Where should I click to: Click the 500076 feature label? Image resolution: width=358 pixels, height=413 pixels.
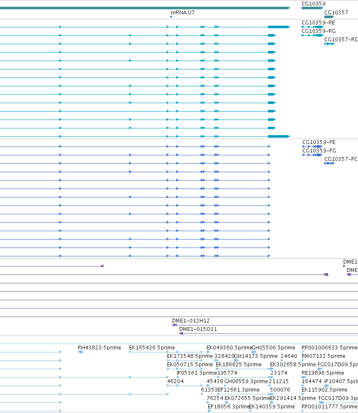point(280,390)
